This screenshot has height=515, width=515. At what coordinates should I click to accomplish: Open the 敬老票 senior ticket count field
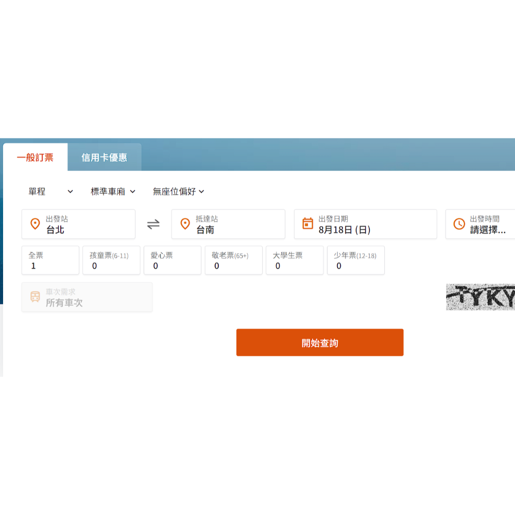233,261
